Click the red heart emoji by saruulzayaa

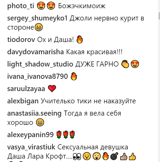[52, 89]
